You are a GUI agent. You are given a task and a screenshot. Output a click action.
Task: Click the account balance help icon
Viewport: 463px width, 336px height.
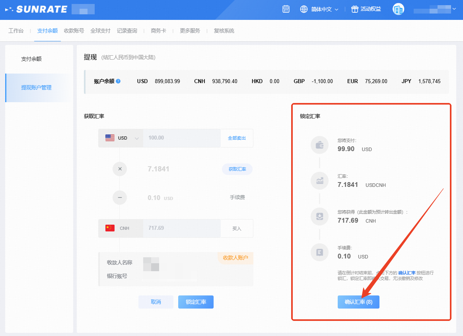point(118,81)
